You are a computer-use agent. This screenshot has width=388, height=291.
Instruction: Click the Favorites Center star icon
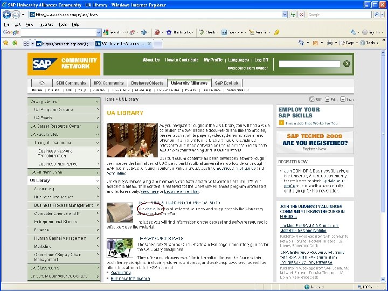pyautogui.click(x=6, y=43)
